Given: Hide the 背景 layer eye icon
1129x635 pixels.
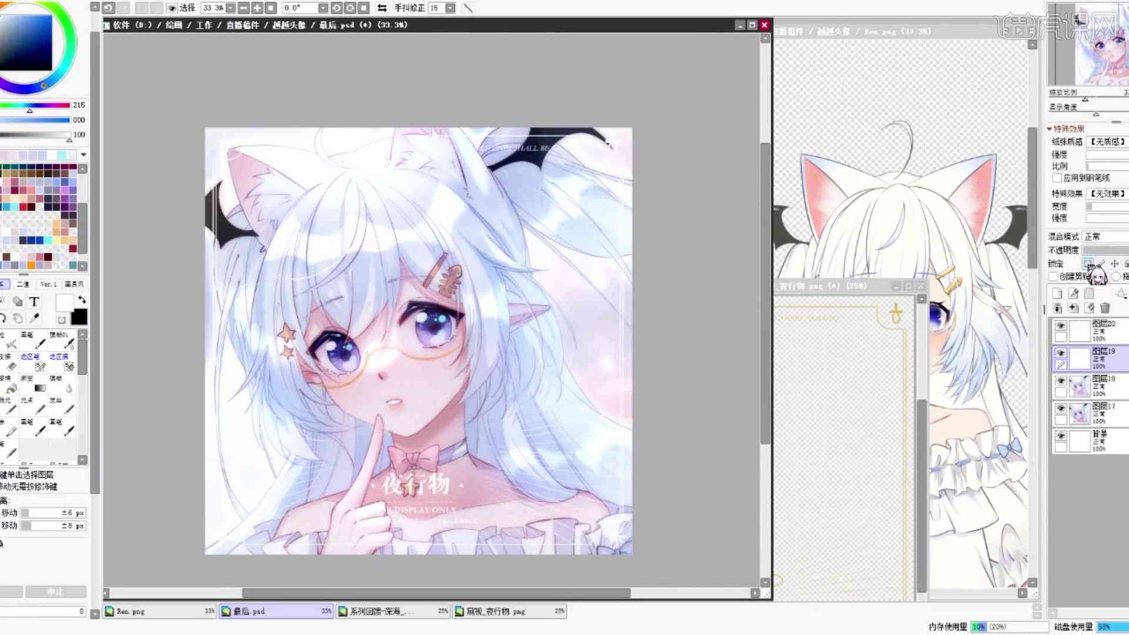Looking at the screenshot, I should click(x=1061, y=436).
